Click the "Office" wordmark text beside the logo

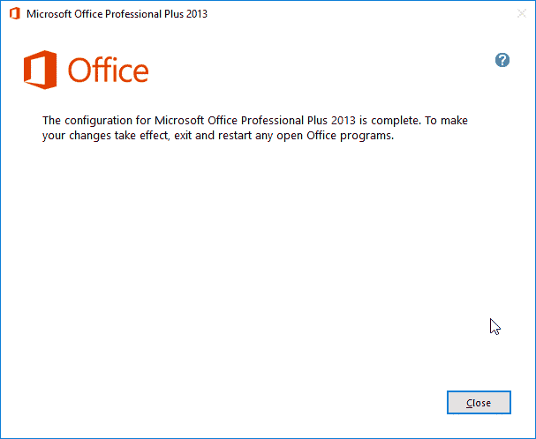[x=108, y=71]
